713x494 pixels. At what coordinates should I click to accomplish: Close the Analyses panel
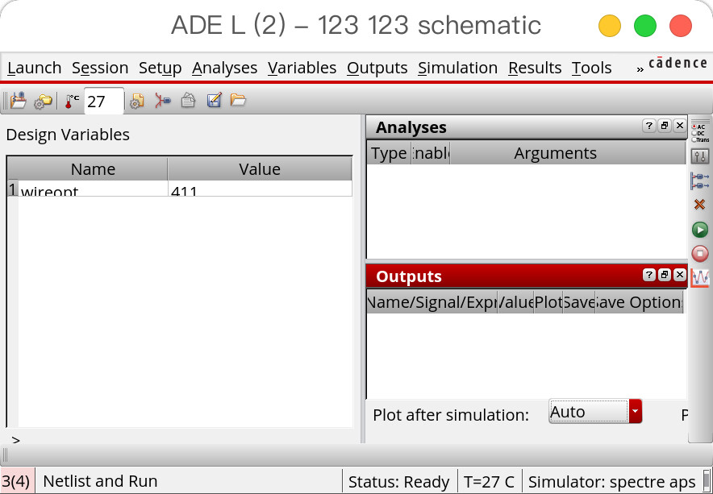680,126
